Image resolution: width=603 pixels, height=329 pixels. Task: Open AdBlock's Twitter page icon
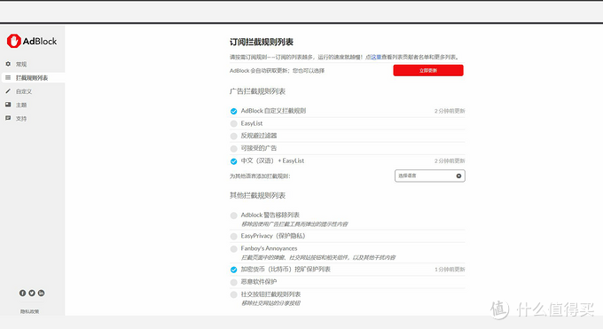pos(32,294)
